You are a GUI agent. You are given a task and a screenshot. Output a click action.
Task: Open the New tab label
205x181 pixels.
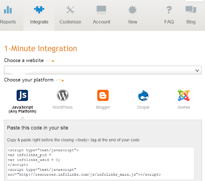click(x=133, y=22)
